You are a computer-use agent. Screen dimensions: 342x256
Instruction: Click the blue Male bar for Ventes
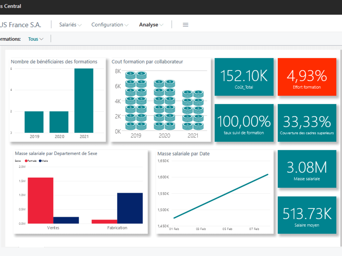click(66, 220)
